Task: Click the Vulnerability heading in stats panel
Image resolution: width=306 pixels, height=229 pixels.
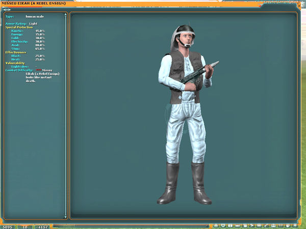Action: [x=15, y=63]
